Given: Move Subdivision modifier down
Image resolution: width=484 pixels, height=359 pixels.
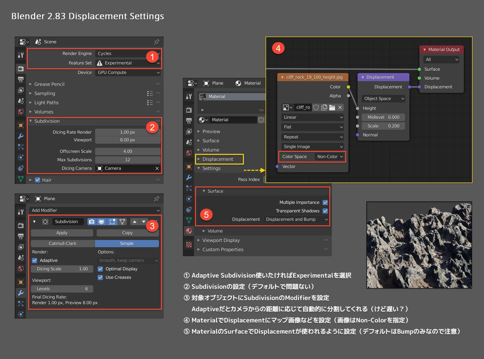Looking at the screenshot, I should pyautogui.click(x=143, y=222).
